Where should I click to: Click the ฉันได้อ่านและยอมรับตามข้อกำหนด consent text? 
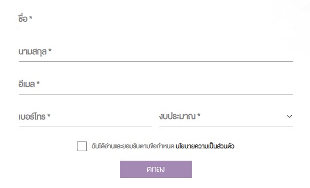click(133, 146)
